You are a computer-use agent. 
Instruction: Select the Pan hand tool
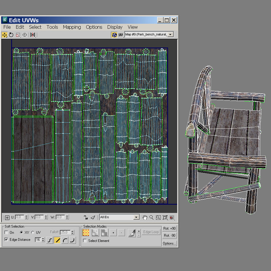[x=145, y=217]
